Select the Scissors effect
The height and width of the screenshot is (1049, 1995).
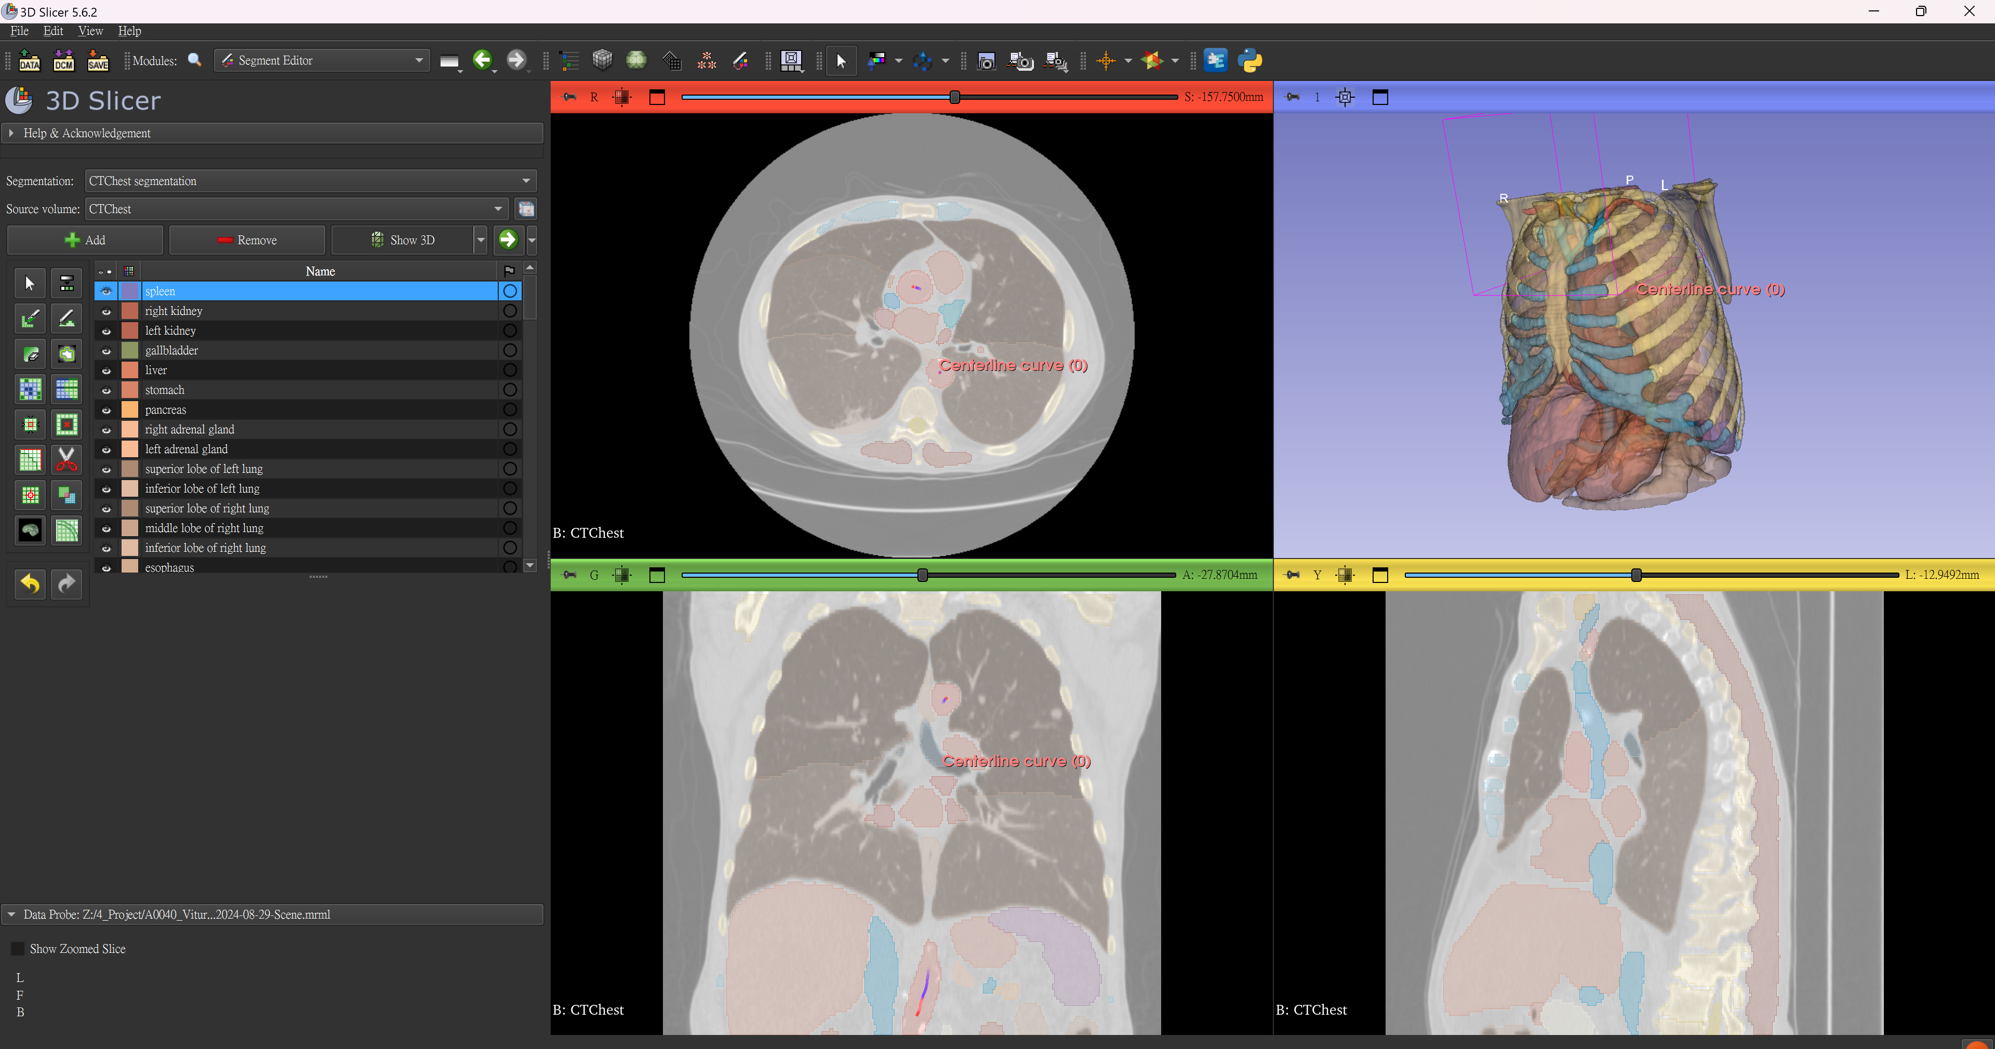pos(66,460)
